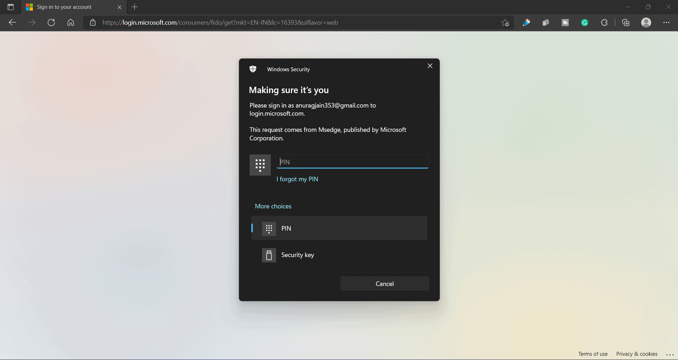Click 'I forgot my PIN' link
The height and width of the screenshot is (360, 678).
pos(297,179)
